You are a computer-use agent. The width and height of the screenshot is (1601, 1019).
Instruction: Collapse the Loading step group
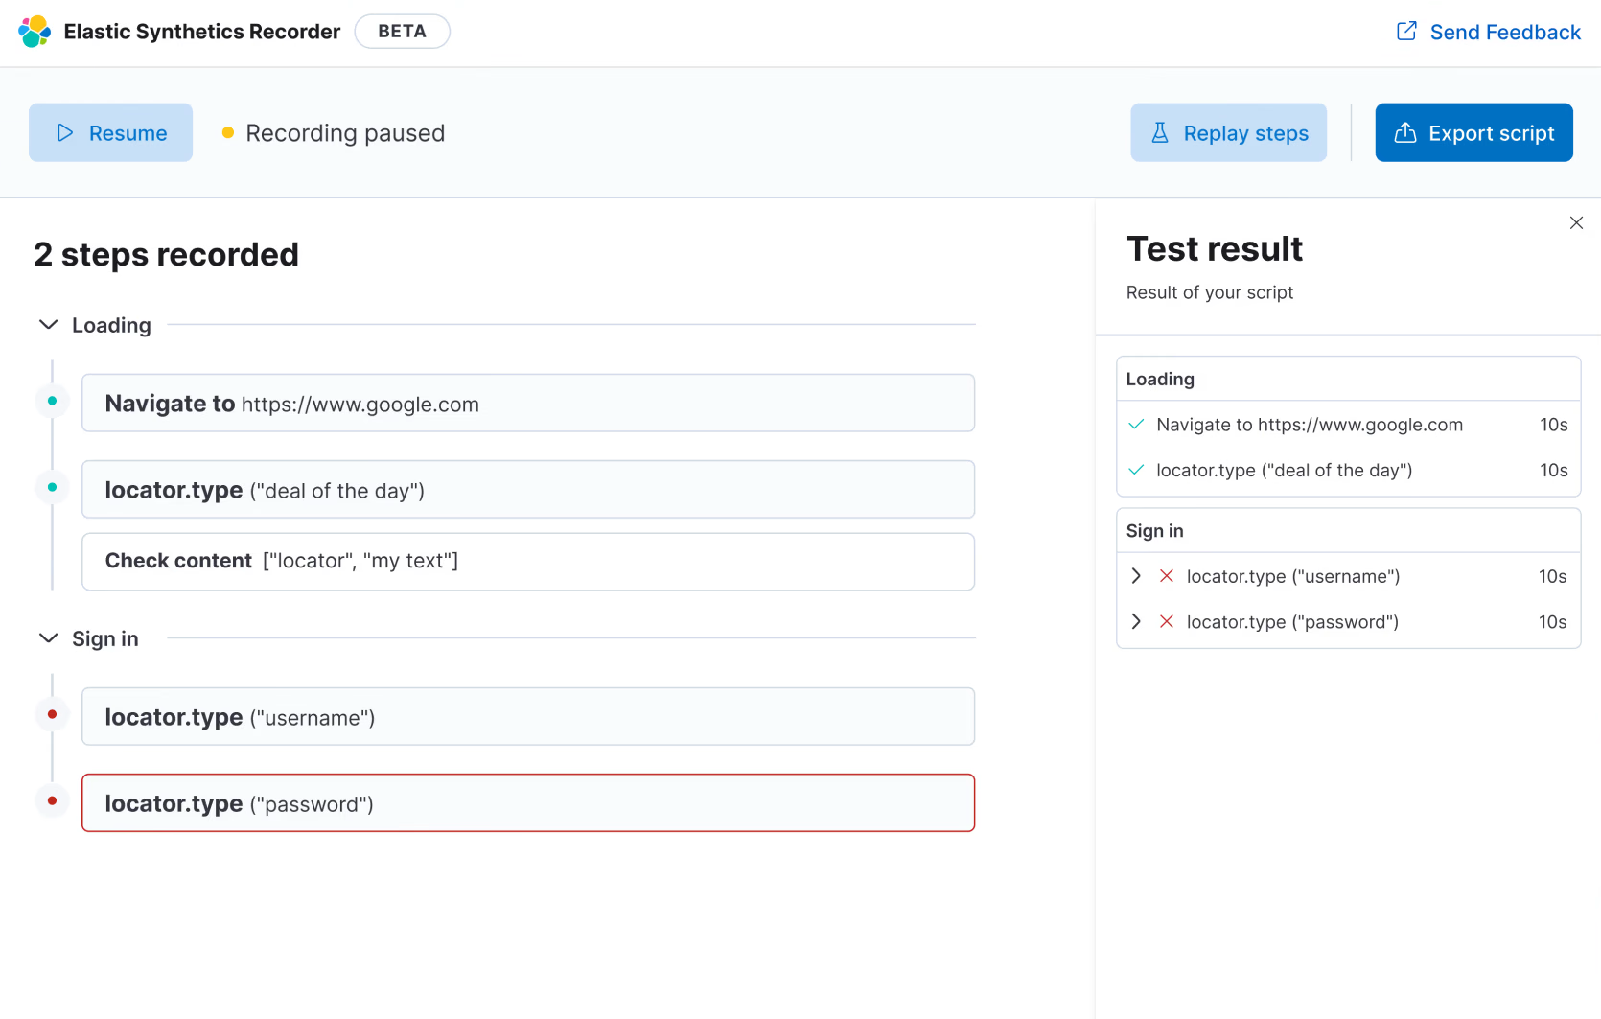[48, 325]
